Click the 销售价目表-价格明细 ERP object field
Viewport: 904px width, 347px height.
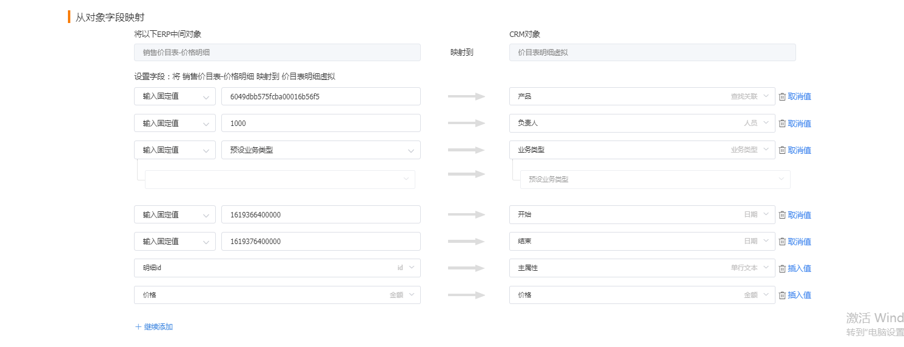(x=277, y=53)
